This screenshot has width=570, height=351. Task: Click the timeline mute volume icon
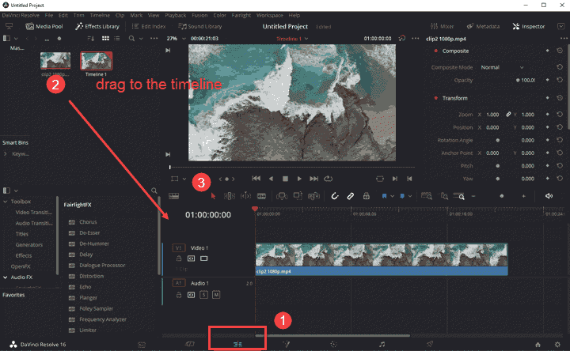[x=549, y=196]
